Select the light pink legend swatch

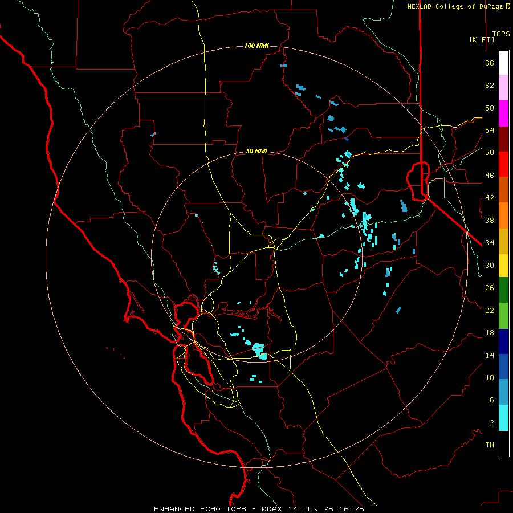[x=503, y=87]
